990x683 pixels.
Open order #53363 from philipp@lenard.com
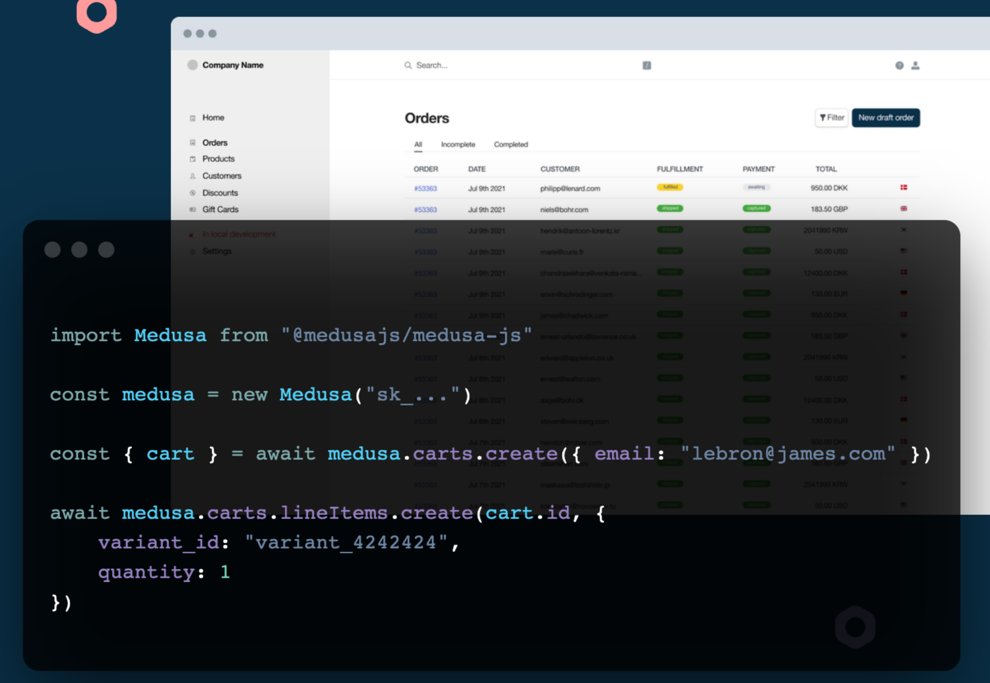(x=426, y=188)
